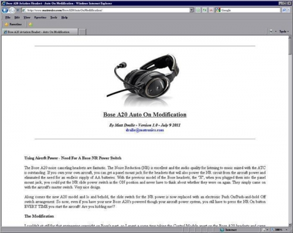Viewport: 293px width, 233px height.
Task: Click the dralle@matronics.com email link
Action: pos(145,130)
